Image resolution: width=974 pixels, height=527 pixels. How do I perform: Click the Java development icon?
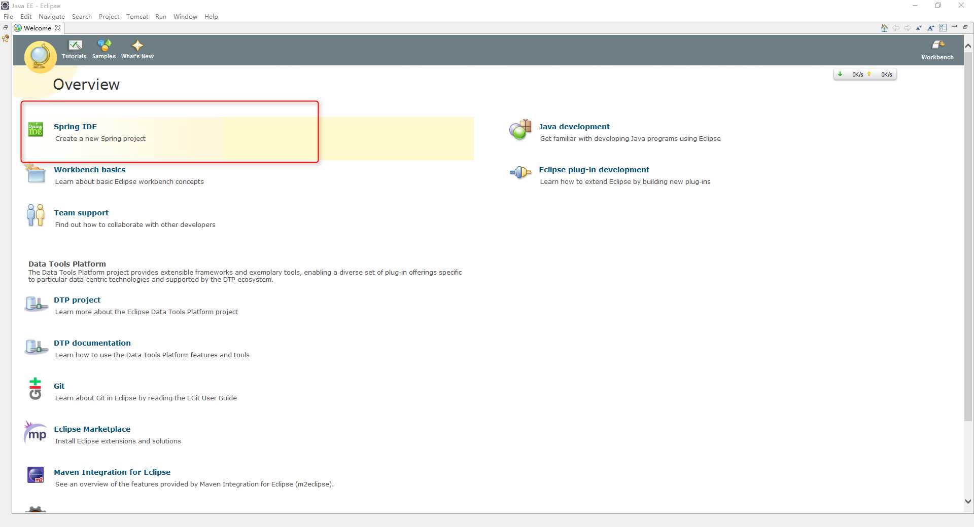point(520,130)
